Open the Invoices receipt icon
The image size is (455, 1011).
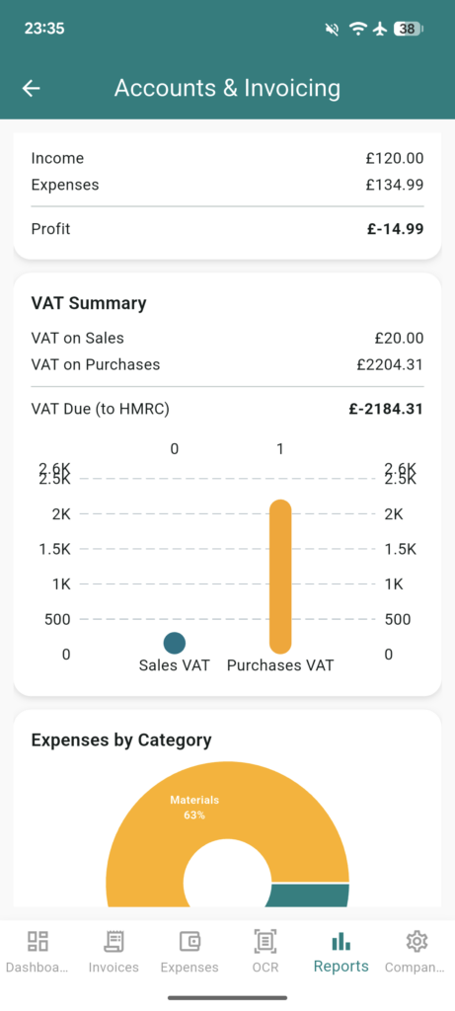[114, 941]
